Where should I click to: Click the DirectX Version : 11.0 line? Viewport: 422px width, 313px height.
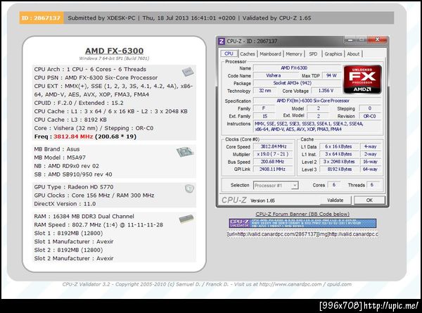click(65, 204)
